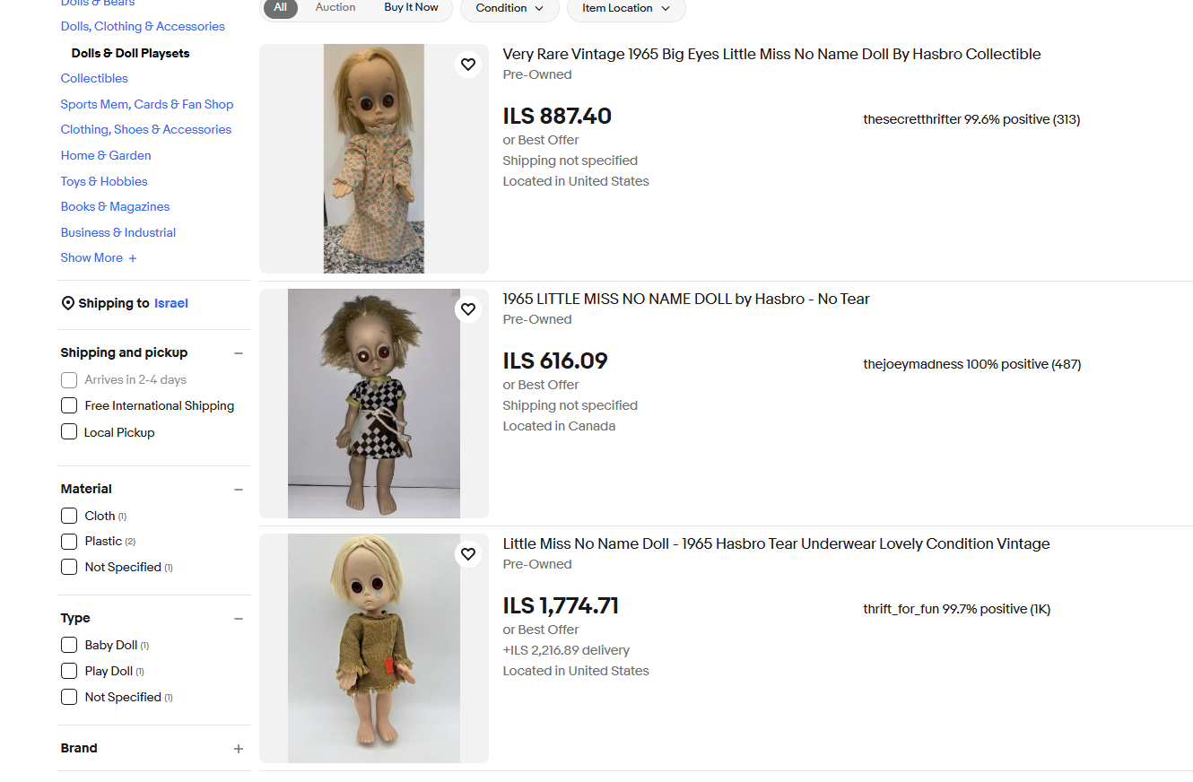
Task: Collapse the Type filter section
Action: [239, 619]
